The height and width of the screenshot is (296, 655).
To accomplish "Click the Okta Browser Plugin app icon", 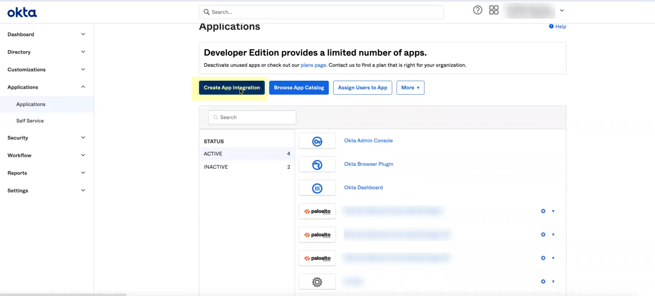I will [x=317, y=165].
